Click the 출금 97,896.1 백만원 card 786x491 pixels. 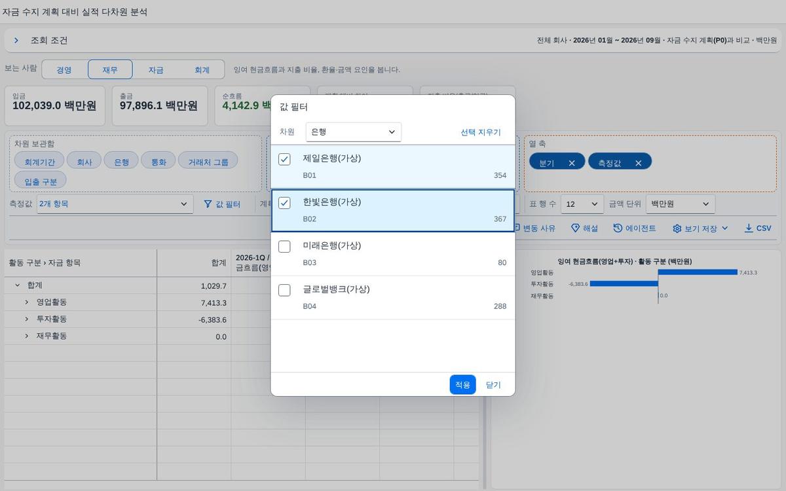point(160,105)
